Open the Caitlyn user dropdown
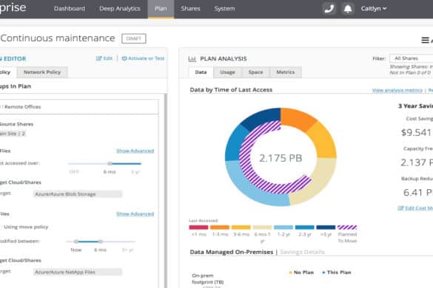This screenshot has height=288, width=433. pos(373,9)
